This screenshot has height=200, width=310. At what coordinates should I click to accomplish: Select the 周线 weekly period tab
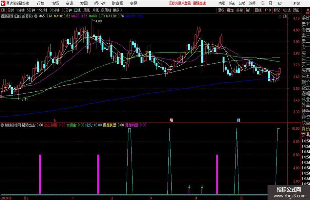click(x=87, y=10)
